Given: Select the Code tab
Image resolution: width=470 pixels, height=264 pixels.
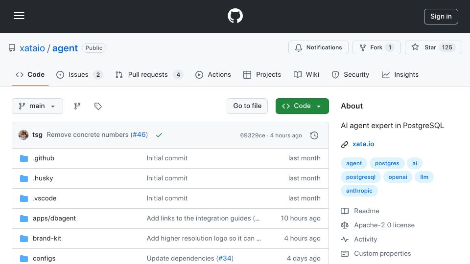Looking at the screenshot, I should pyautogui.click(x=30, y=74).
